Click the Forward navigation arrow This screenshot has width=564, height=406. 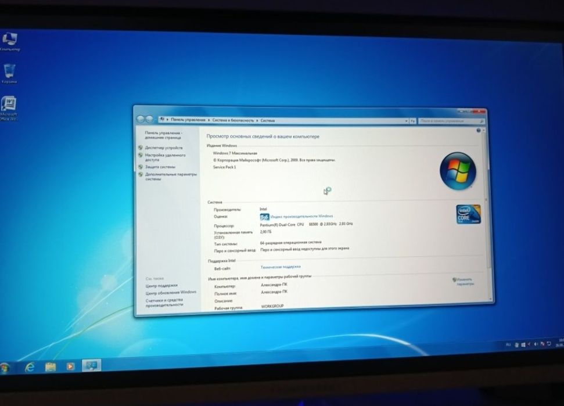[149, 118]
